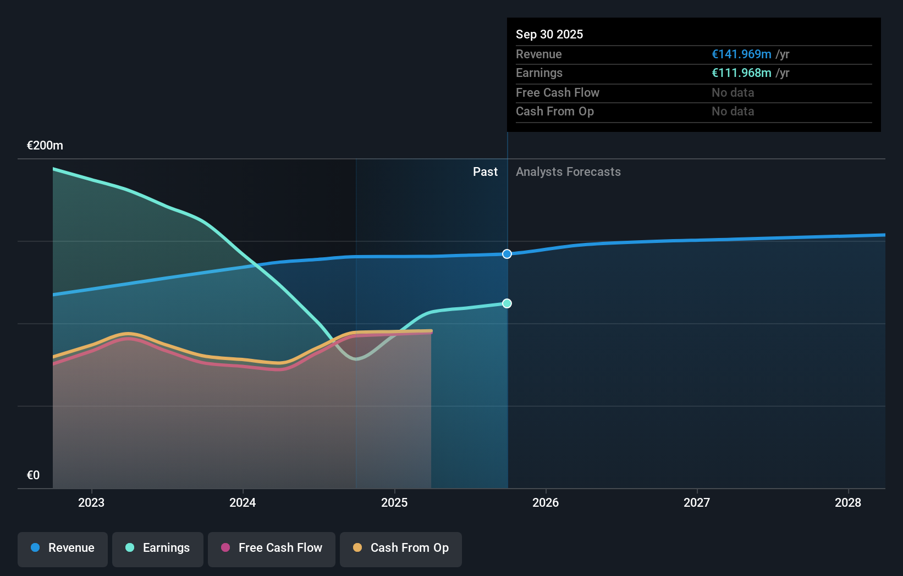Switch to the Past section of the chart
This screenshot has height=576, width=903.
pyautogui.click(x=485, y=171)
